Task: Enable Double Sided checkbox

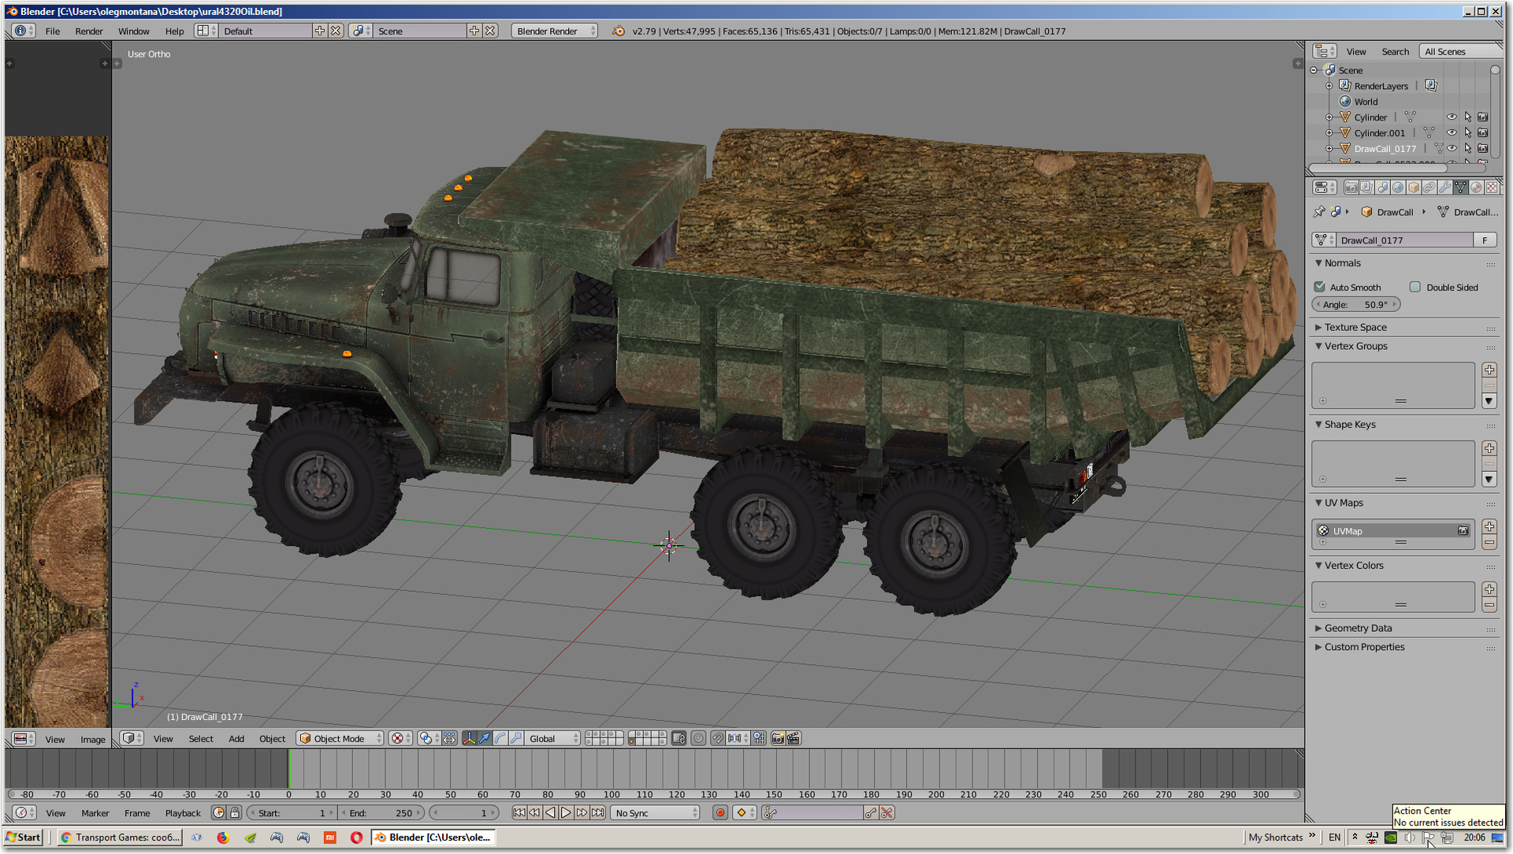Action: (x=1415, y=287)
